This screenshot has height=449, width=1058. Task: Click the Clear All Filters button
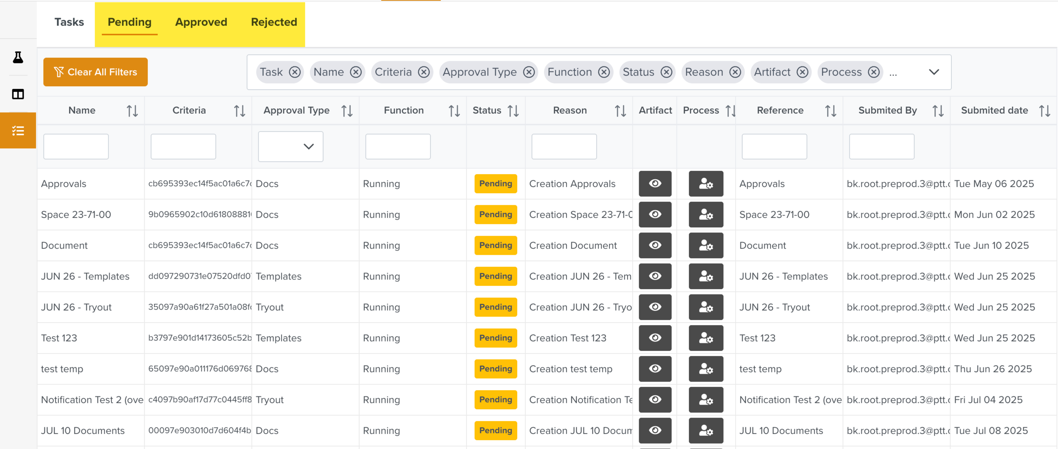[95, 72]
